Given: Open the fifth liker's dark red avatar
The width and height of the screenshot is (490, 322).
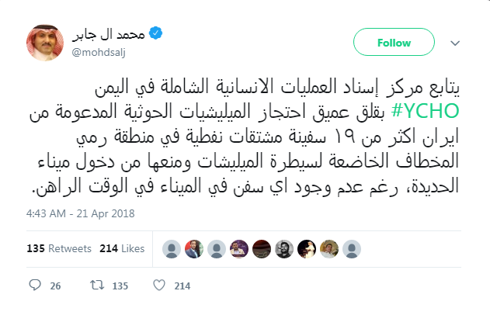Looking at the screenshot, I should coord(262,249).
